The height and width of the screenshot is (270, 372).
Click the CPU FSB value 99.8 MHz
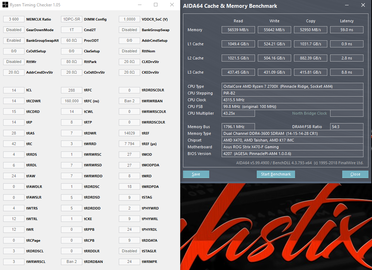click(292, 107)
